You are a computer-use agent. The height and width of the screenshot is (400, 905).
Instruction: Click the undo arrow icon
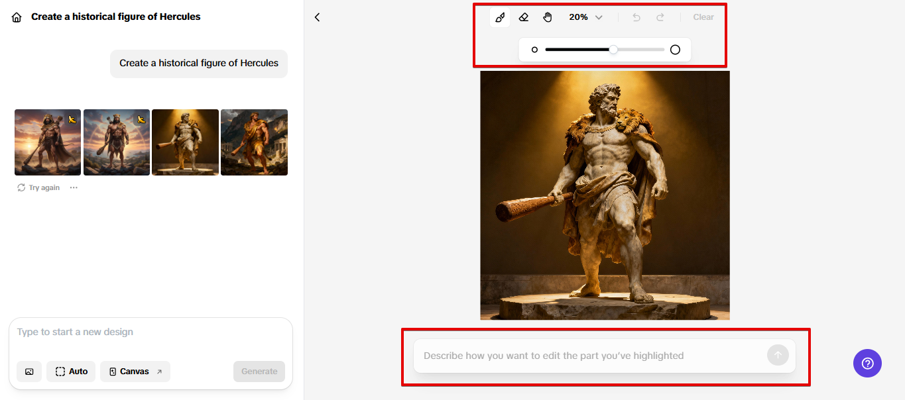click(636, 17)
